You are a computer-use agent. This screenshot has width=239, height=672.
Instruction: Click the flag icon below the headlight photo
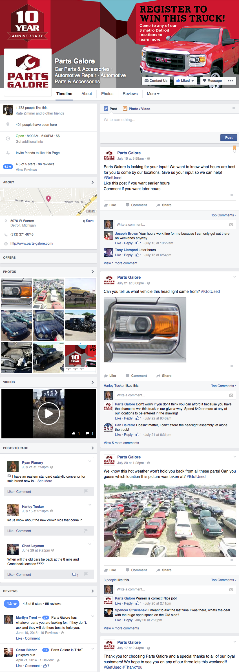(x=231, y=366)
